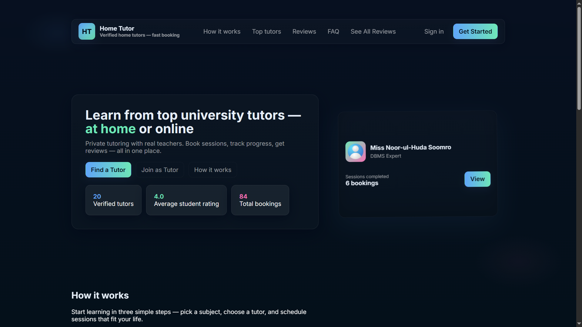This screenshot has width=582, height=327.
Task: Click Average student rating stat card
Action: pos(186,200)
